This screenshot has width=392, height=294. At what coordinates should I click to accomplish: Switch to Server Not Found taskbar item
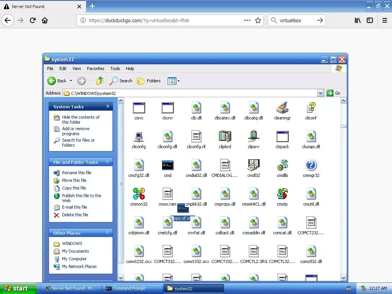[71, 288]
